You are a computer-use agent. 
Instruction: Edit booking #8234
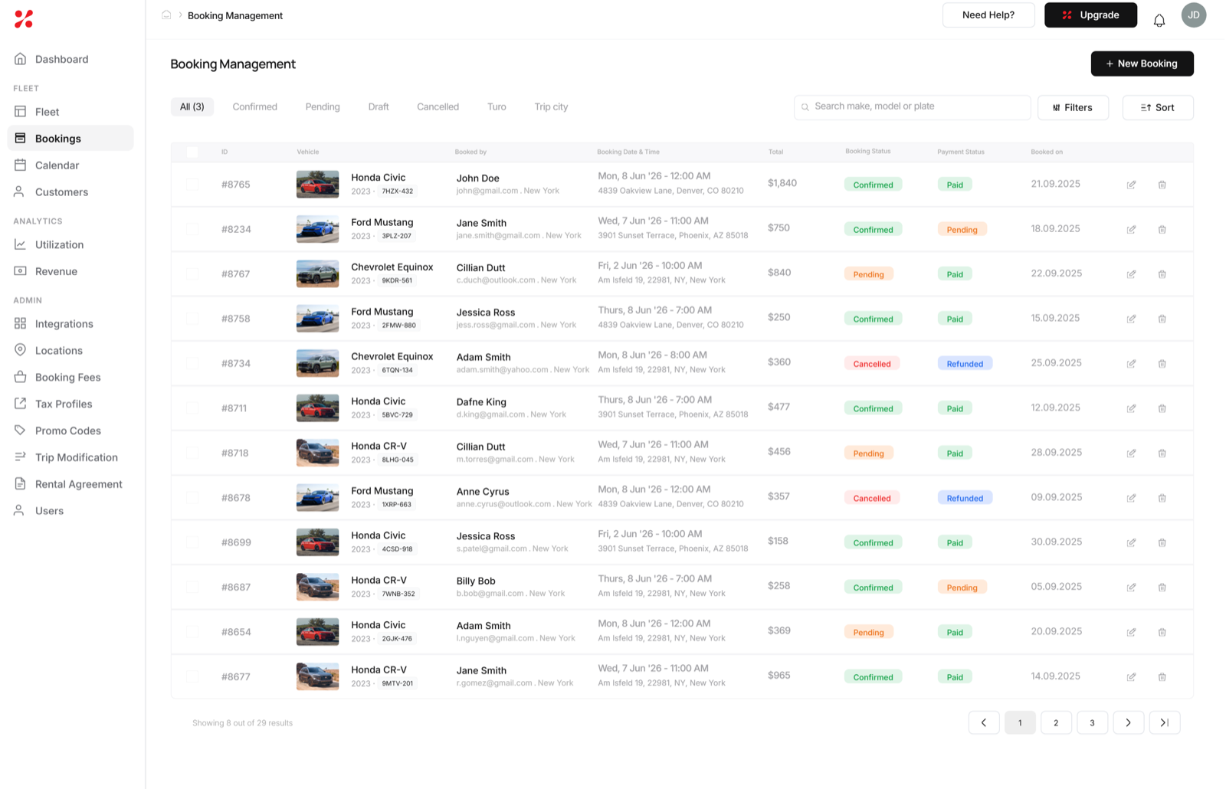click(x=1131, y=229)
